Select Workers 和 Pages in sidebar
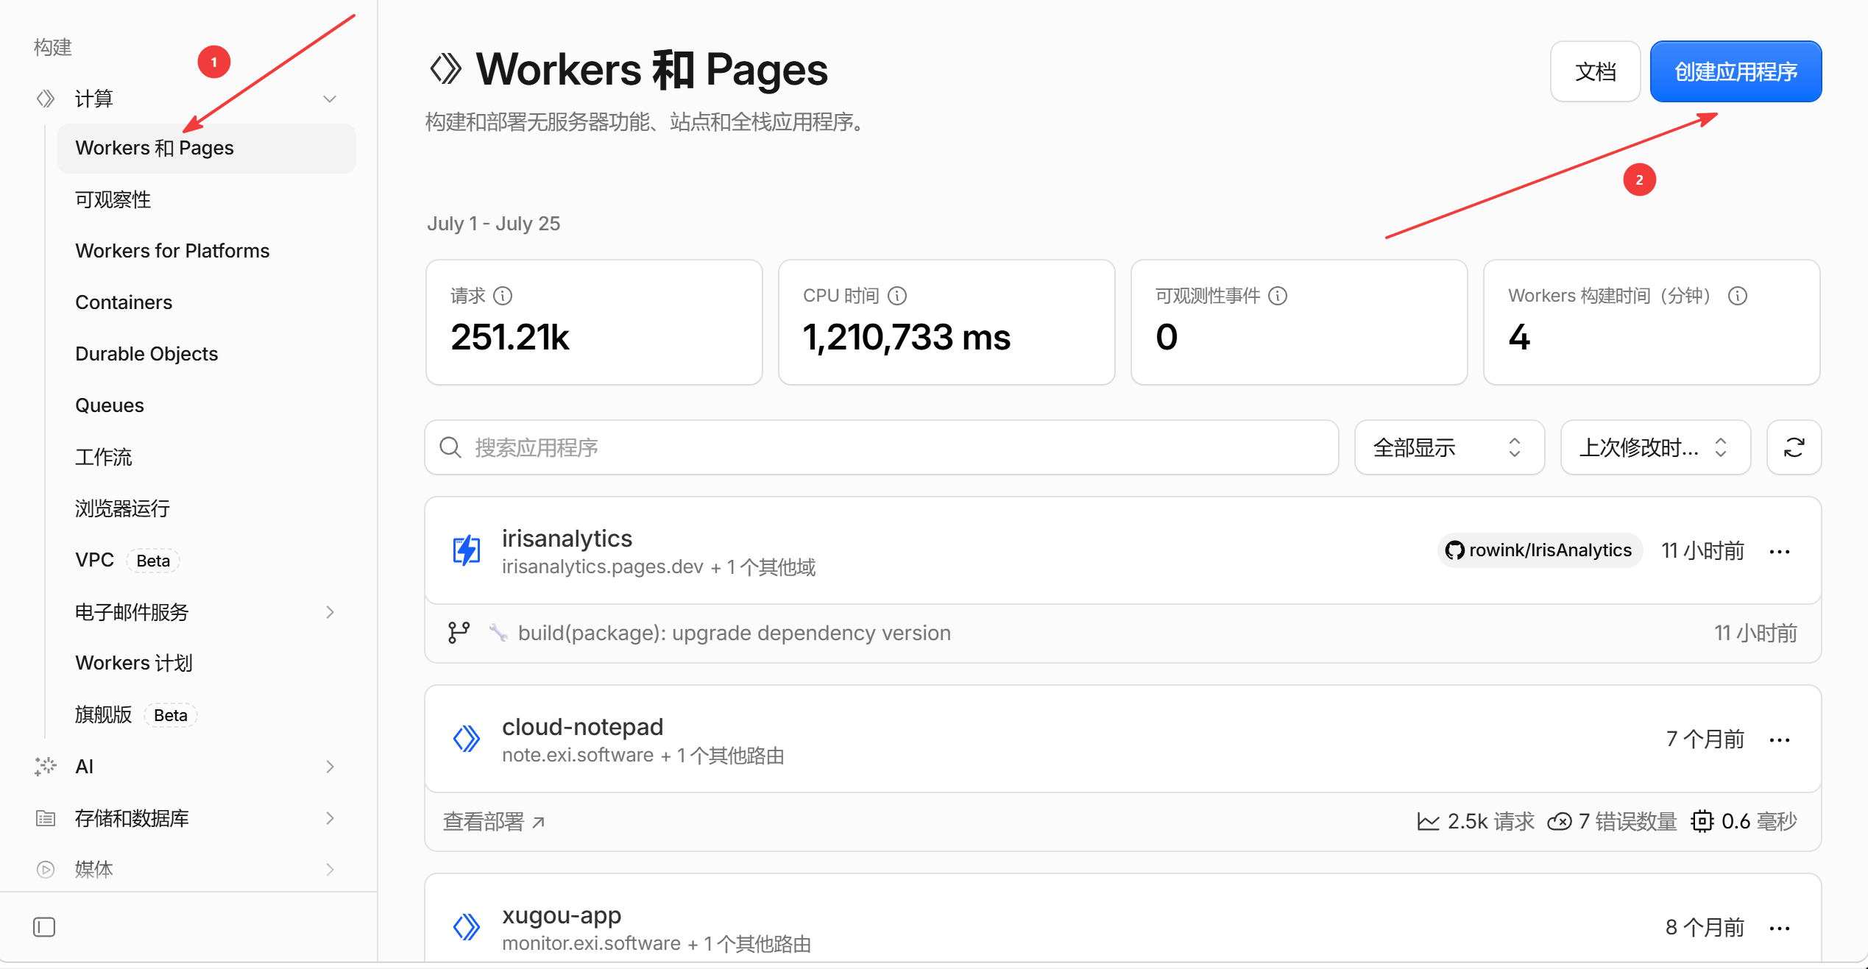This screenshot has width=1868, height=969. [207, 148]
